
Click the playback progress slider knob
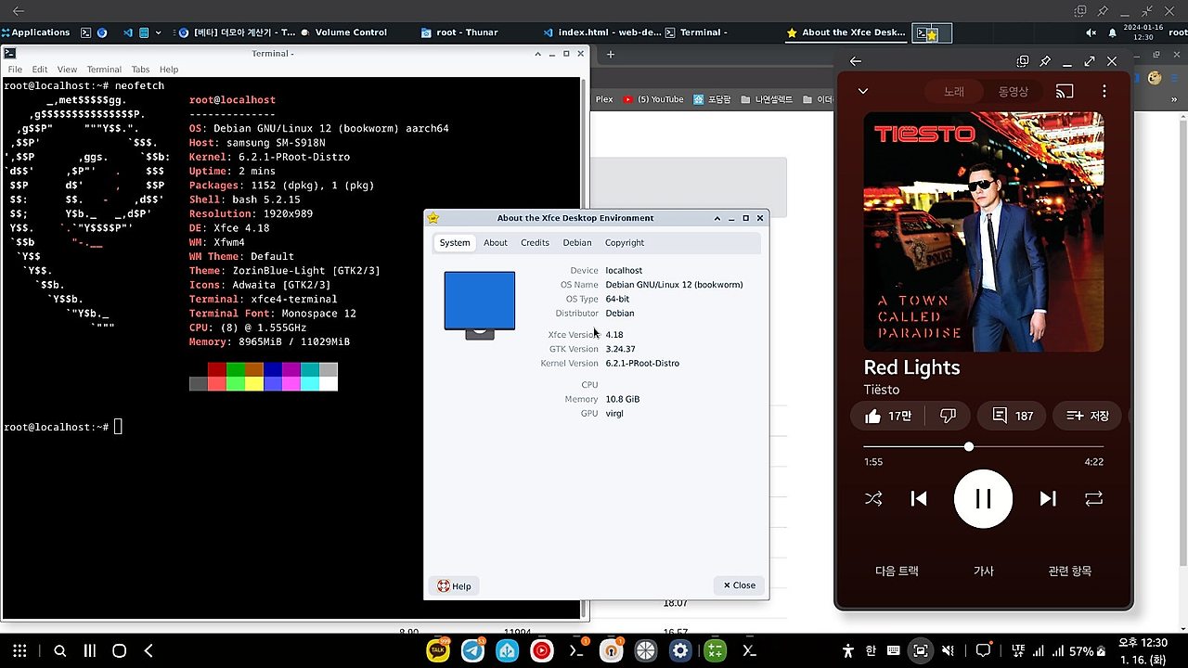coord(969,446)
